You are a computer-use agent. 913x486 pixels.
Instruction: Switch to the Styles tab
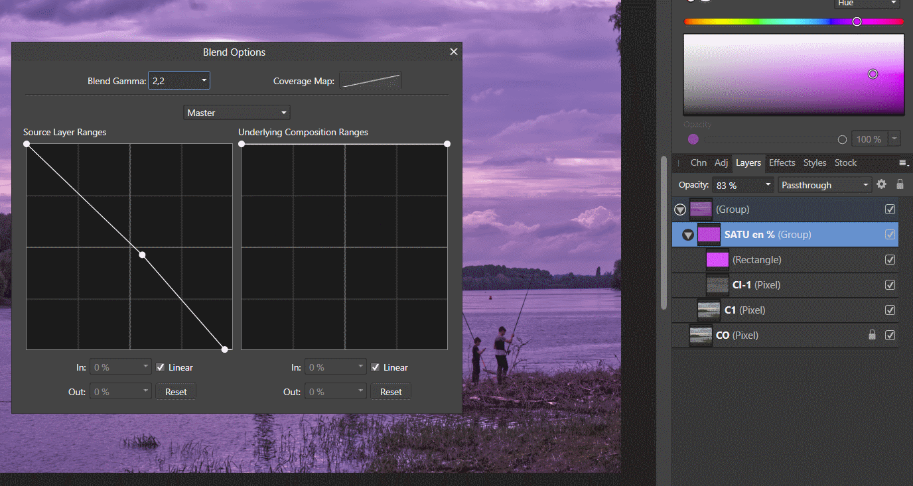(x=815, y=162)
